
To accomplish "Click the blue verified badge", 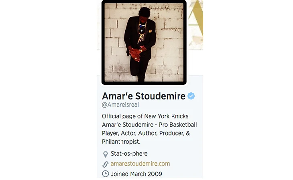I will (191, 96).
